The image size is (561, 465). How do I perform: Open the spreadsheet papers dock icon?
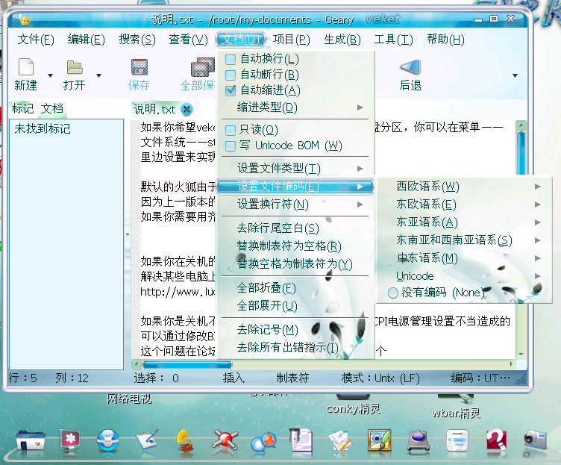(340, 441)
